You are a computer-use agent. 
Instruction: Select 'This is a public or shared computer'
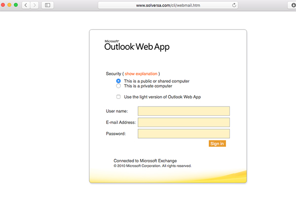coord(118,81)
